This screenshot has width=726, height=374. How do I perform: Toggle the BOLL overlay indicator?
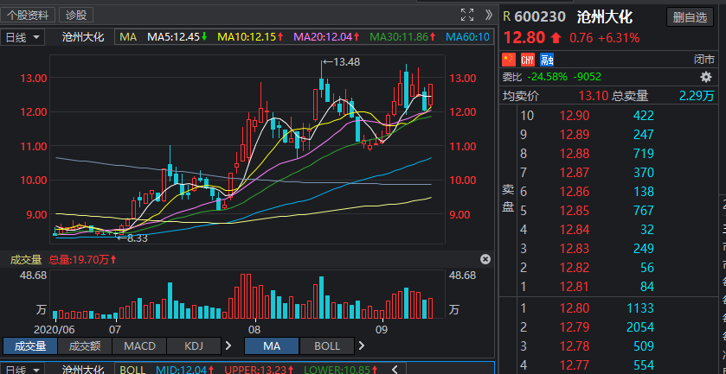coord(327,345)
